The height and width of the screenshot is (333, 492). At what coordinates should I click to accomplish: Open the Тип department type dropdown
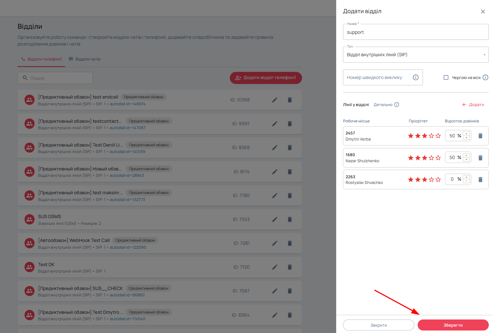416,55
